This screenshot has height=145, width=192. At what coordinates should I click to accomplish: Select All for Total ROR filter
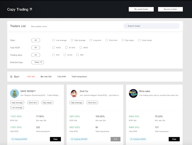click(36, 47)
